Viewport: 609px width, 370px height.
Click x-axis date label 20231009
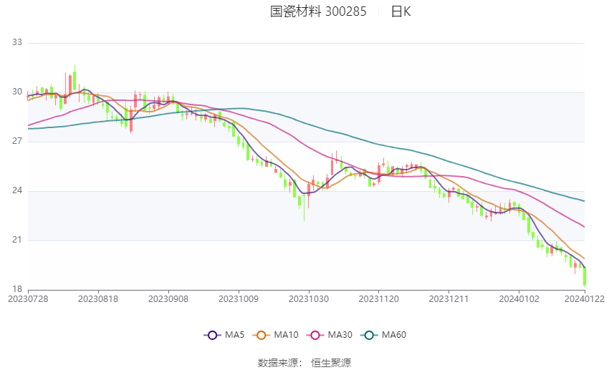(239, 299)
